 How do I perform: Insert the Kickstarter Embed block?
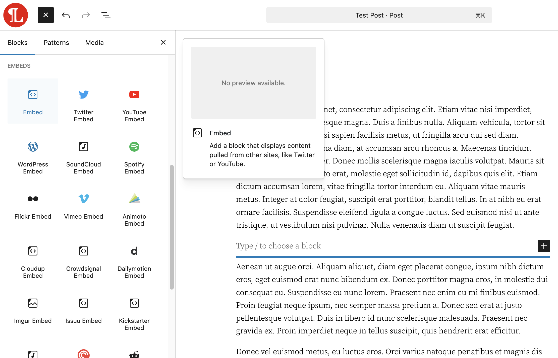[134, 313]
